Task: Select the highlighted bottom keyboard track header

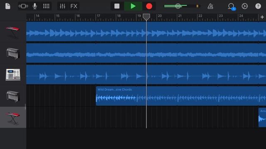Action: tap(13, 117)
